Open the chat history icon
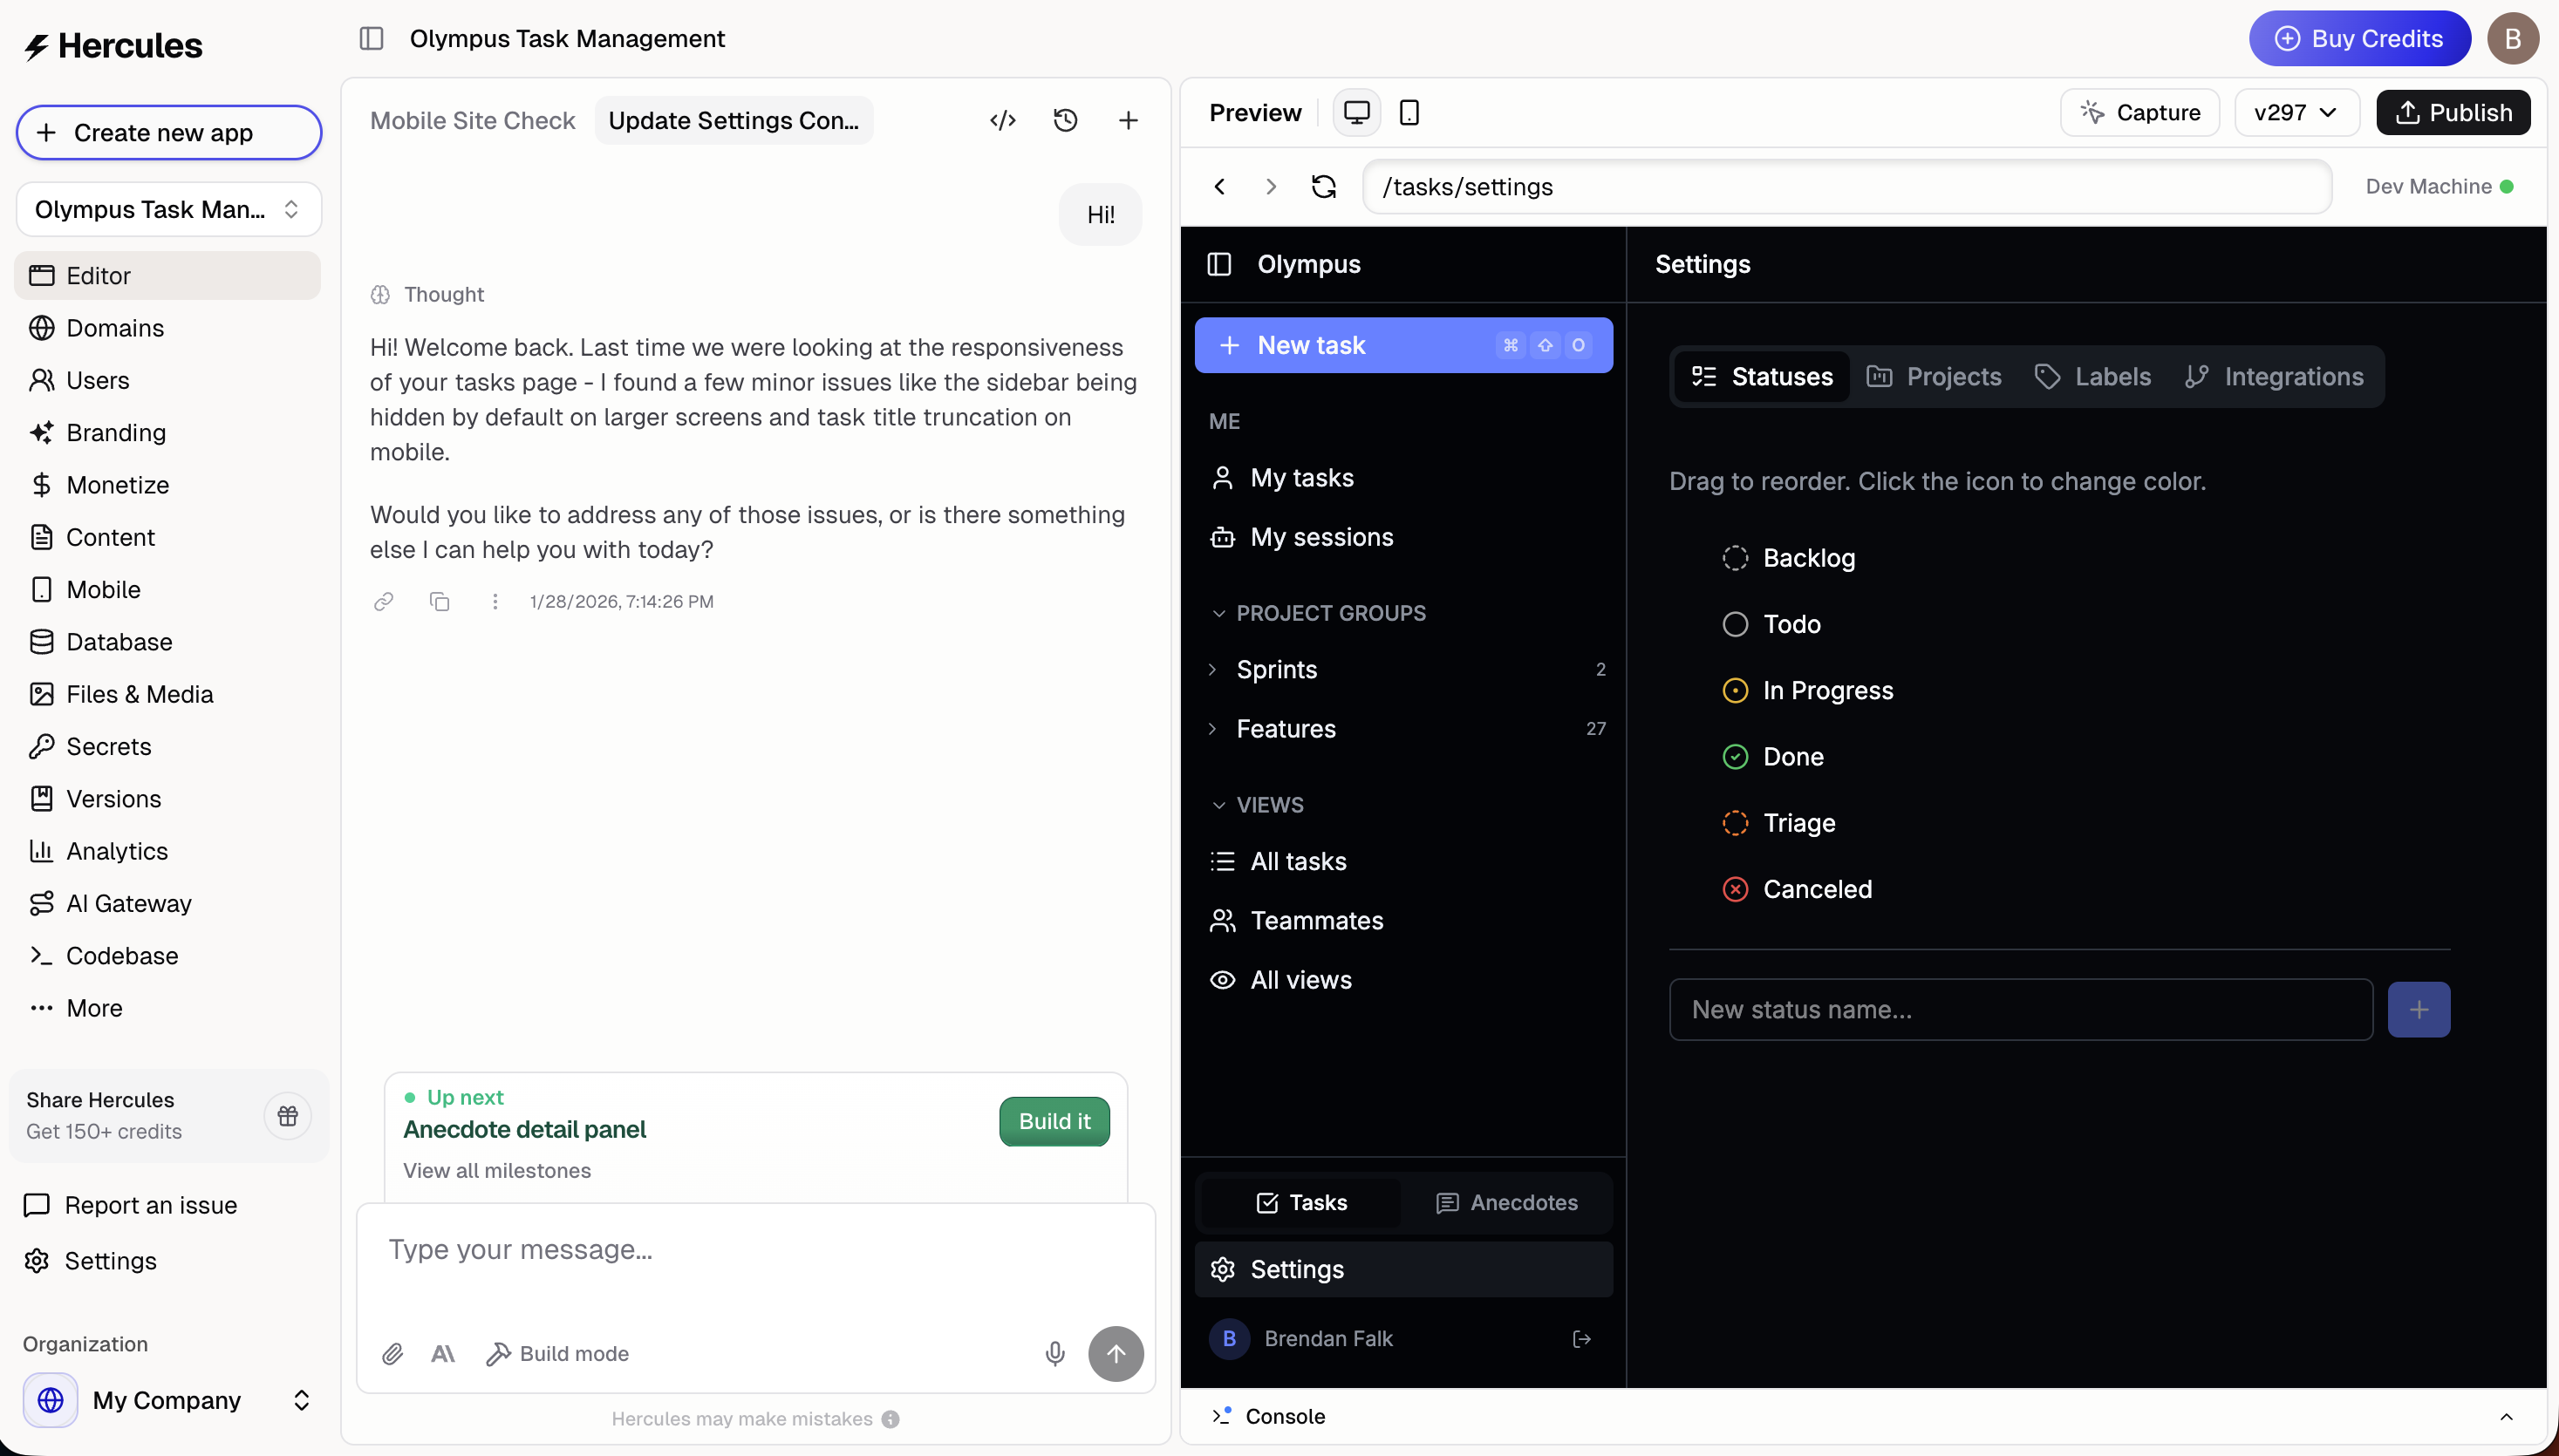2559x1456 pixels. tap(1066, 119)
